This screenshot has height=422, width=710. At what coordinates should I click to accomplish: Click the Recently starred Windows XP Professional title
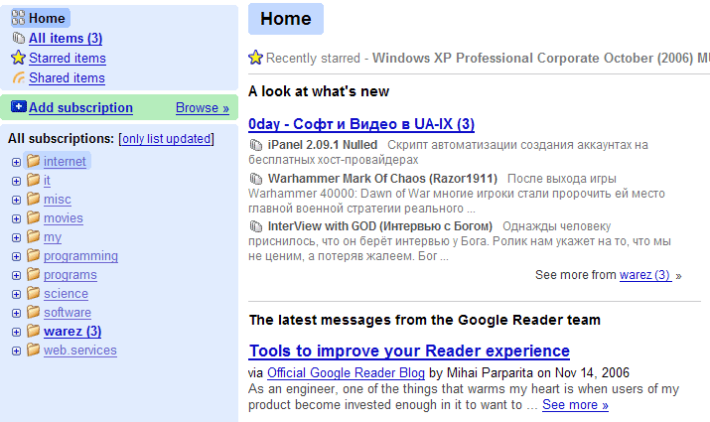pyautogui.click(x=541, y=58)
